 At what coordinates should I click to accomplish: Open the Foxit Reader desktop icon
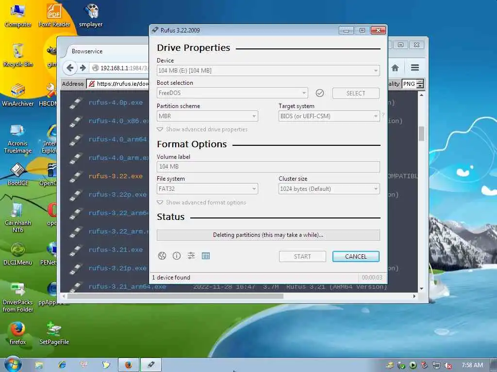(x=54, y=15)
